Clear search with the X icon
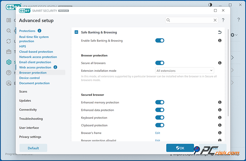The width and height of the screenshot is (246, 161). point(215,20)
